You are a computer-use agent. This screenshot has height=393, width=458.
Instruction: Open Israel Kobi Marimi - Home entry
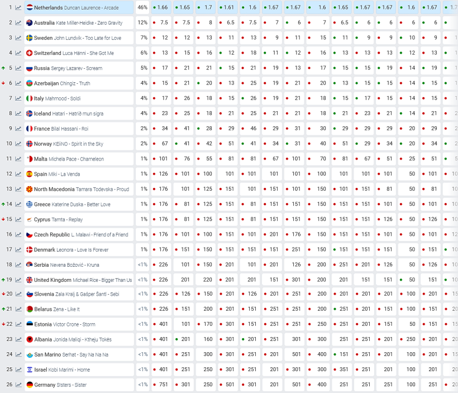79,370
